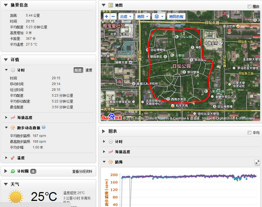
Task: Click the map icon in 地图 header
Action: click(111, 5)
